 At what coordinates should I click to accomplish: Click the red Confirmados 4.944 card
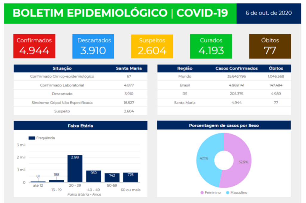click(34, 46)
